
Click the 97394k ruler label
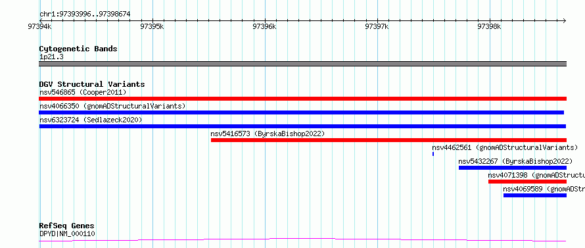39,27
